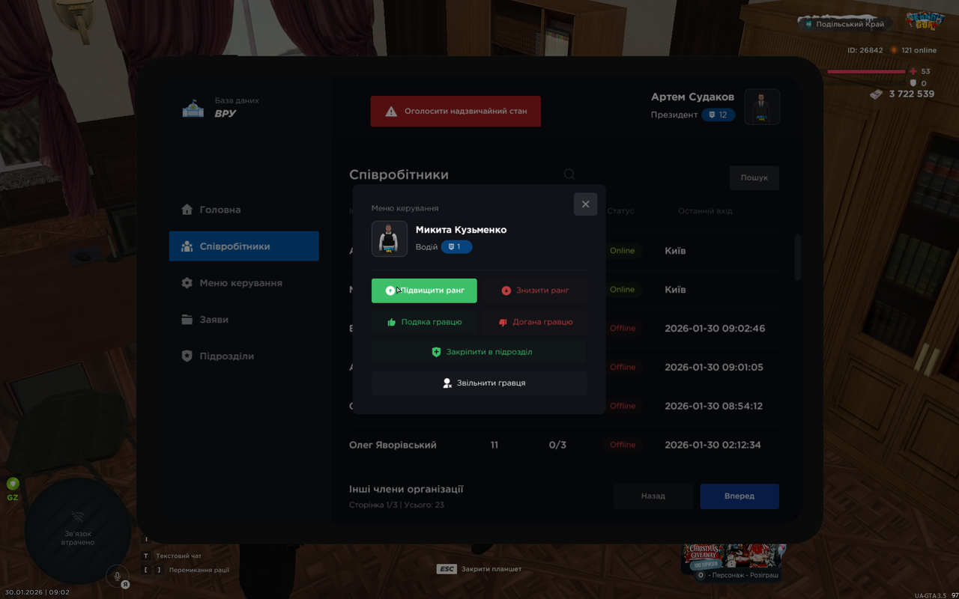
Task: Click the ESC Закрити планшет hint
Action: coord(479,569)
